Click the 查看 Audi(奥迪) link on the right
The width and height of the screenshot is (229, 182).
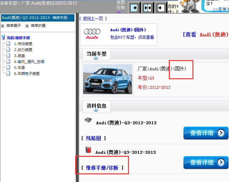[x=206, y=34]
